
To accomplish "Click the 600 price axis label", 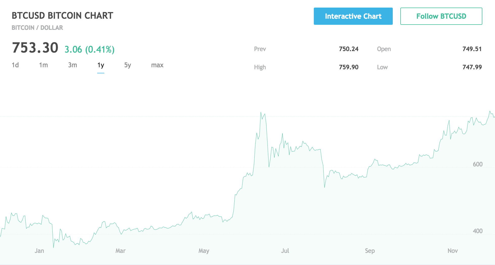I will pyautogui.click(x=478, y=164).
